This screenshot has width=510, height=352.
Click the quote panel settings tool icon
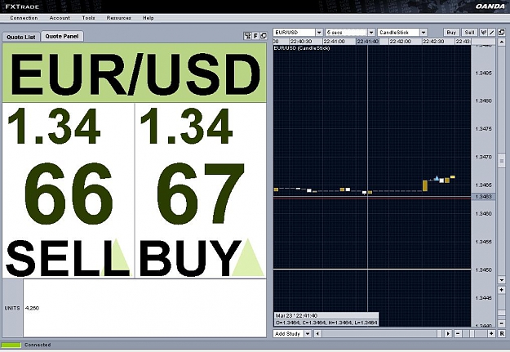coord(247,36)
